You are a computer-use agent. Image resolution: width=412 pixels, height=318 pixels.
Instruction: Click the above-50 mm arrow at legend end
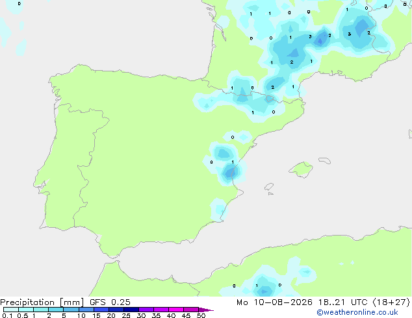(206, 310)
